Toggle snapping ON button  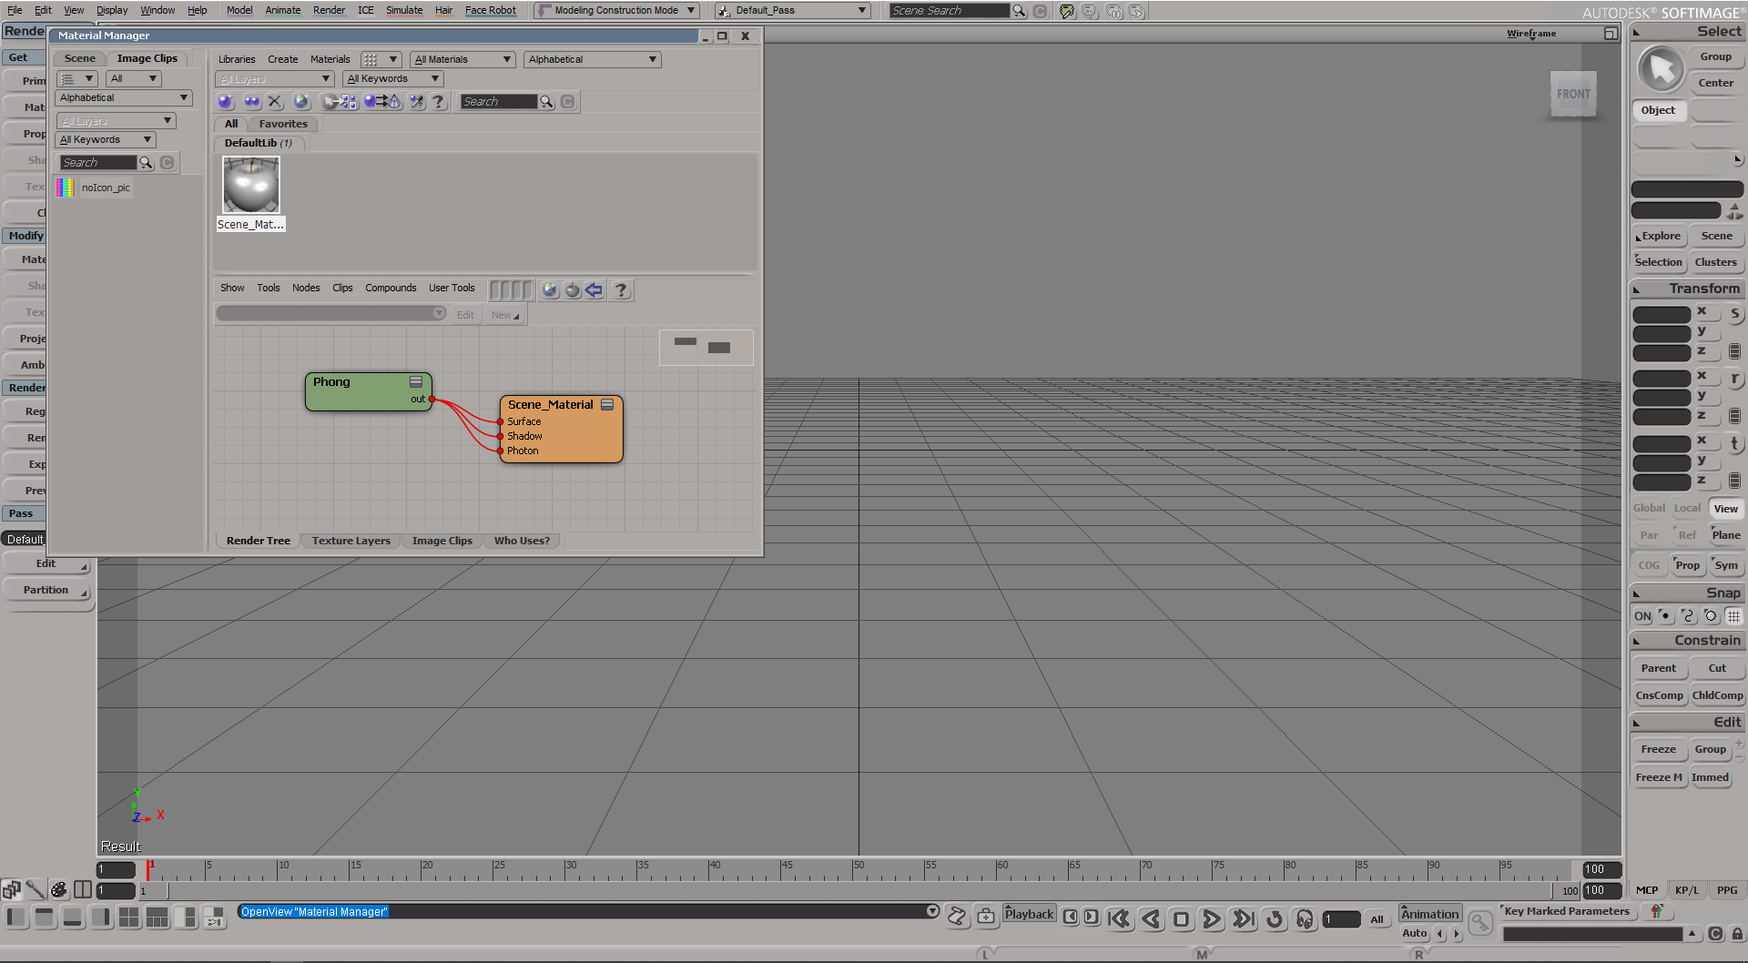[x=1642, y=616]
